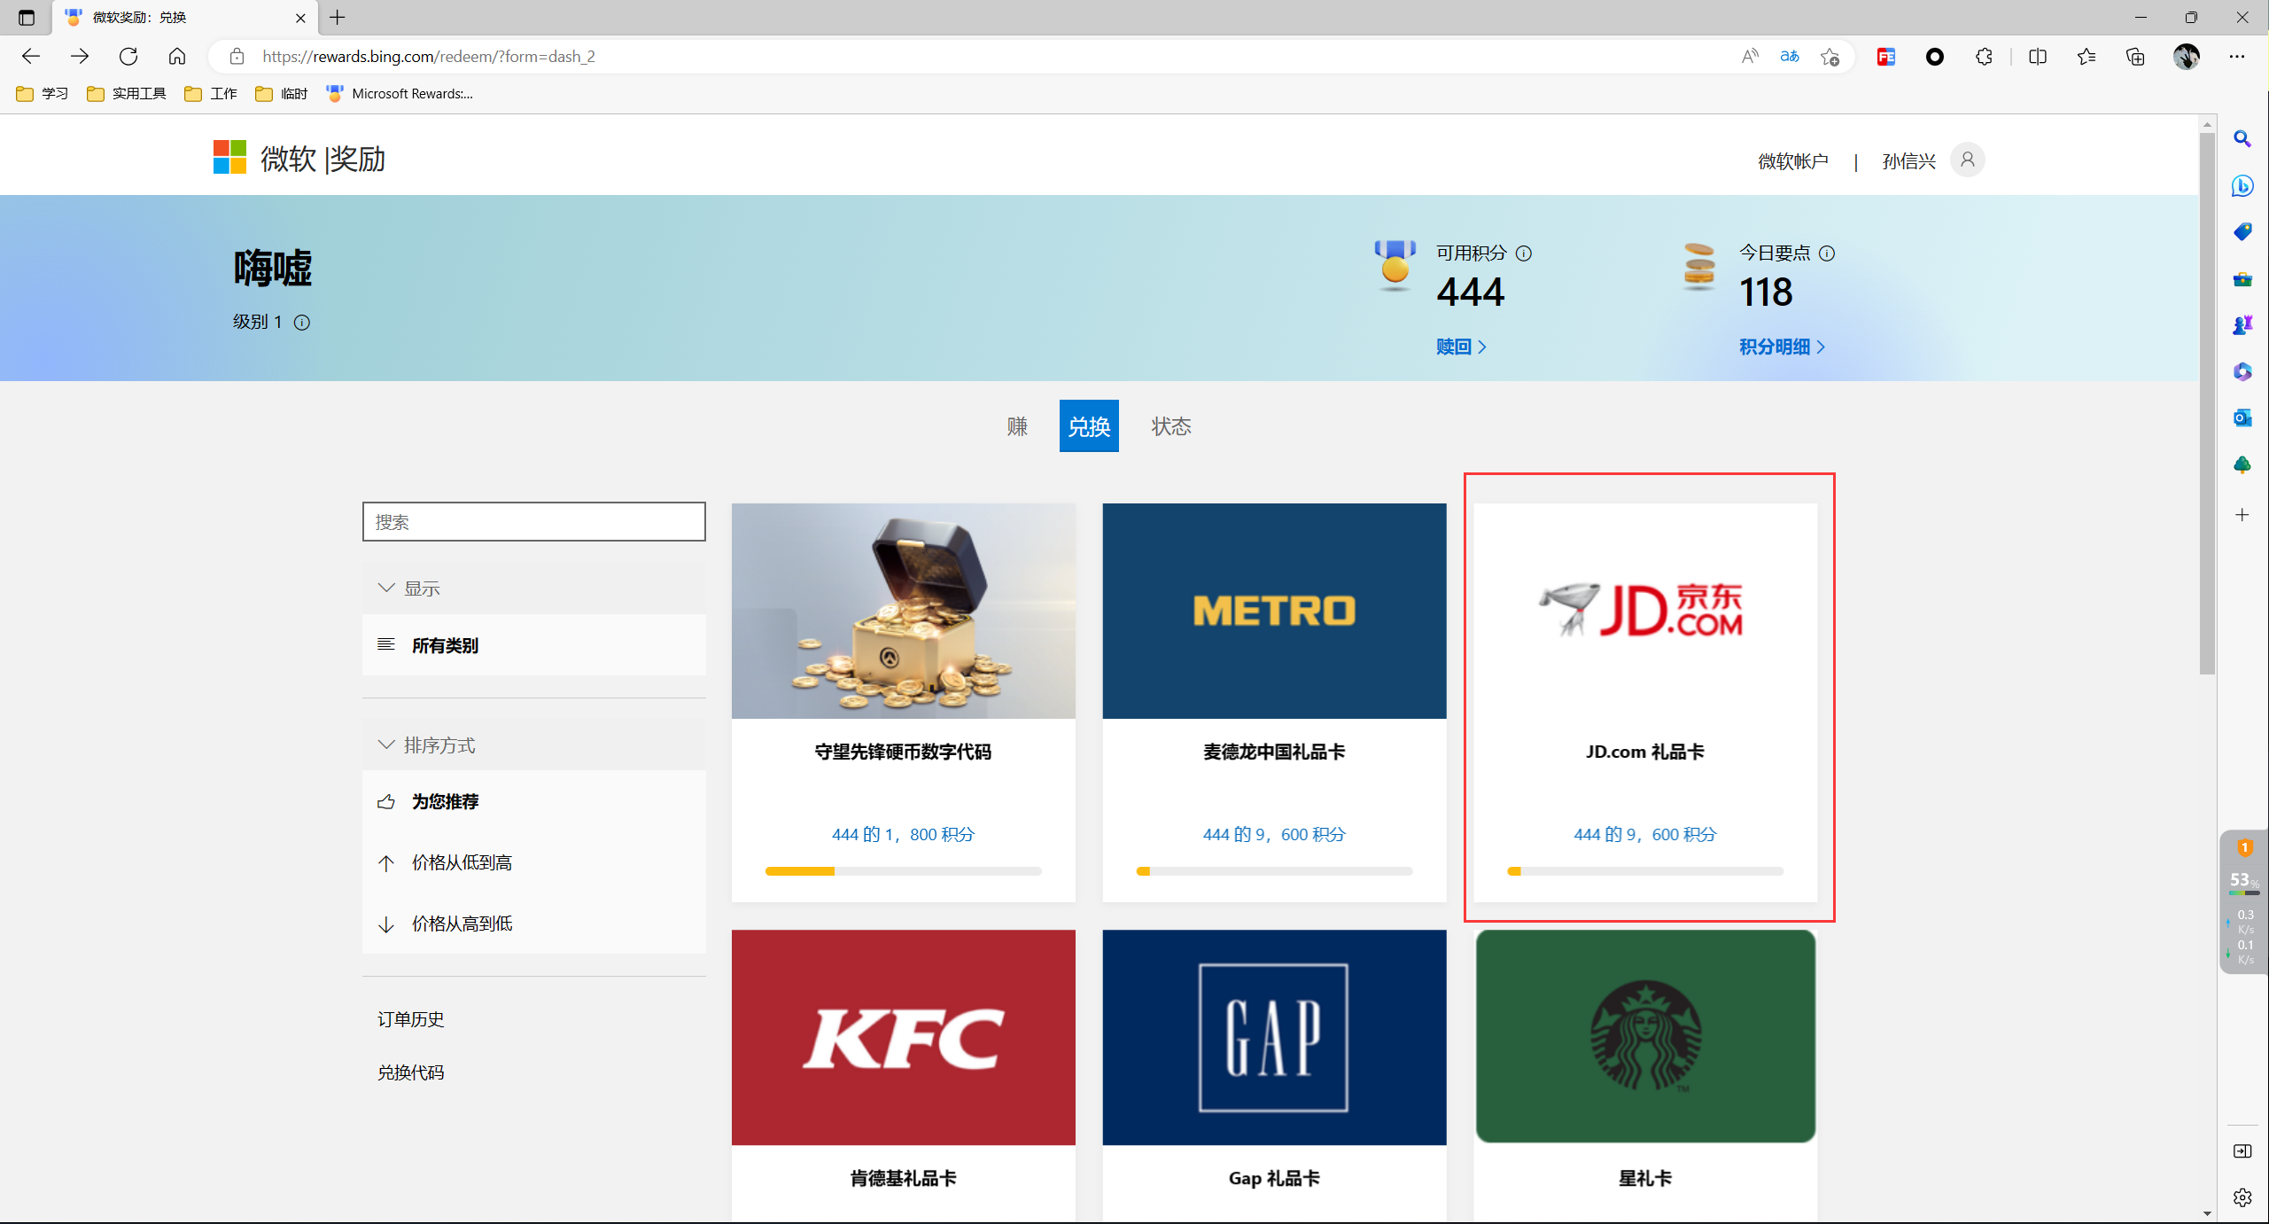The image size is (2269, 1224).
Task: Sort rewards by 为您推荐
Action: coord(534,801)
